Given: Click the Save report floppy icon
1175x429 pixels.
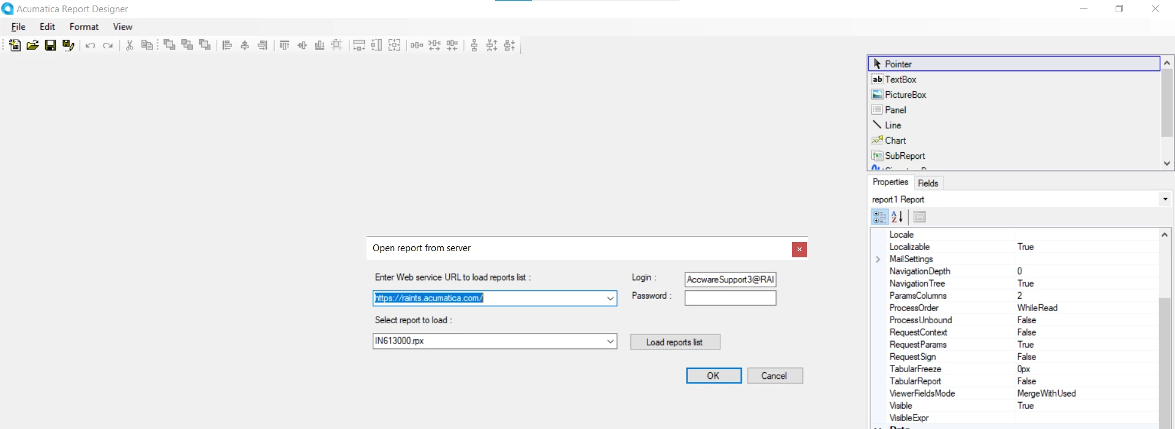Looking at the screenshot, I should coord(50,45).
